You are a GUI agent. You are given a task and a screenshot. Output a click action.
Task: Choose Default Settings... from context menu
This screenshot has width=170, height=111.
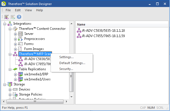tap(72, 63)
